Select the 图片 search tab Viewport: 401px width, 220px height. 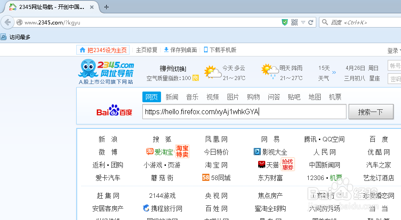[233, 97]
